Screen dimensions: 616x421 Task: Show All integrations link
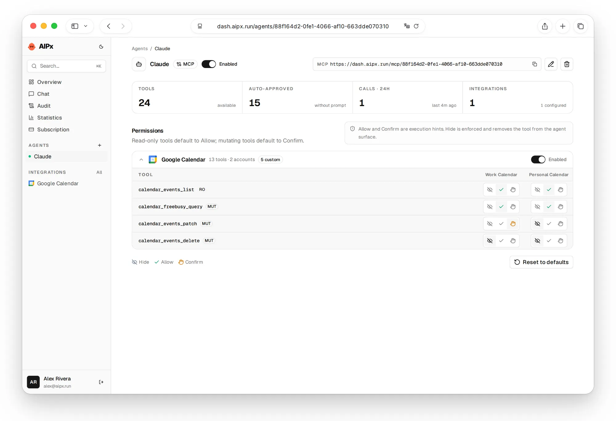coord(99,172)
